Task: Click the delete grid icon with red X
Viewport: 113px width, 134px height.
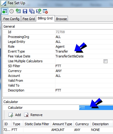Action: tap(45, 11)
